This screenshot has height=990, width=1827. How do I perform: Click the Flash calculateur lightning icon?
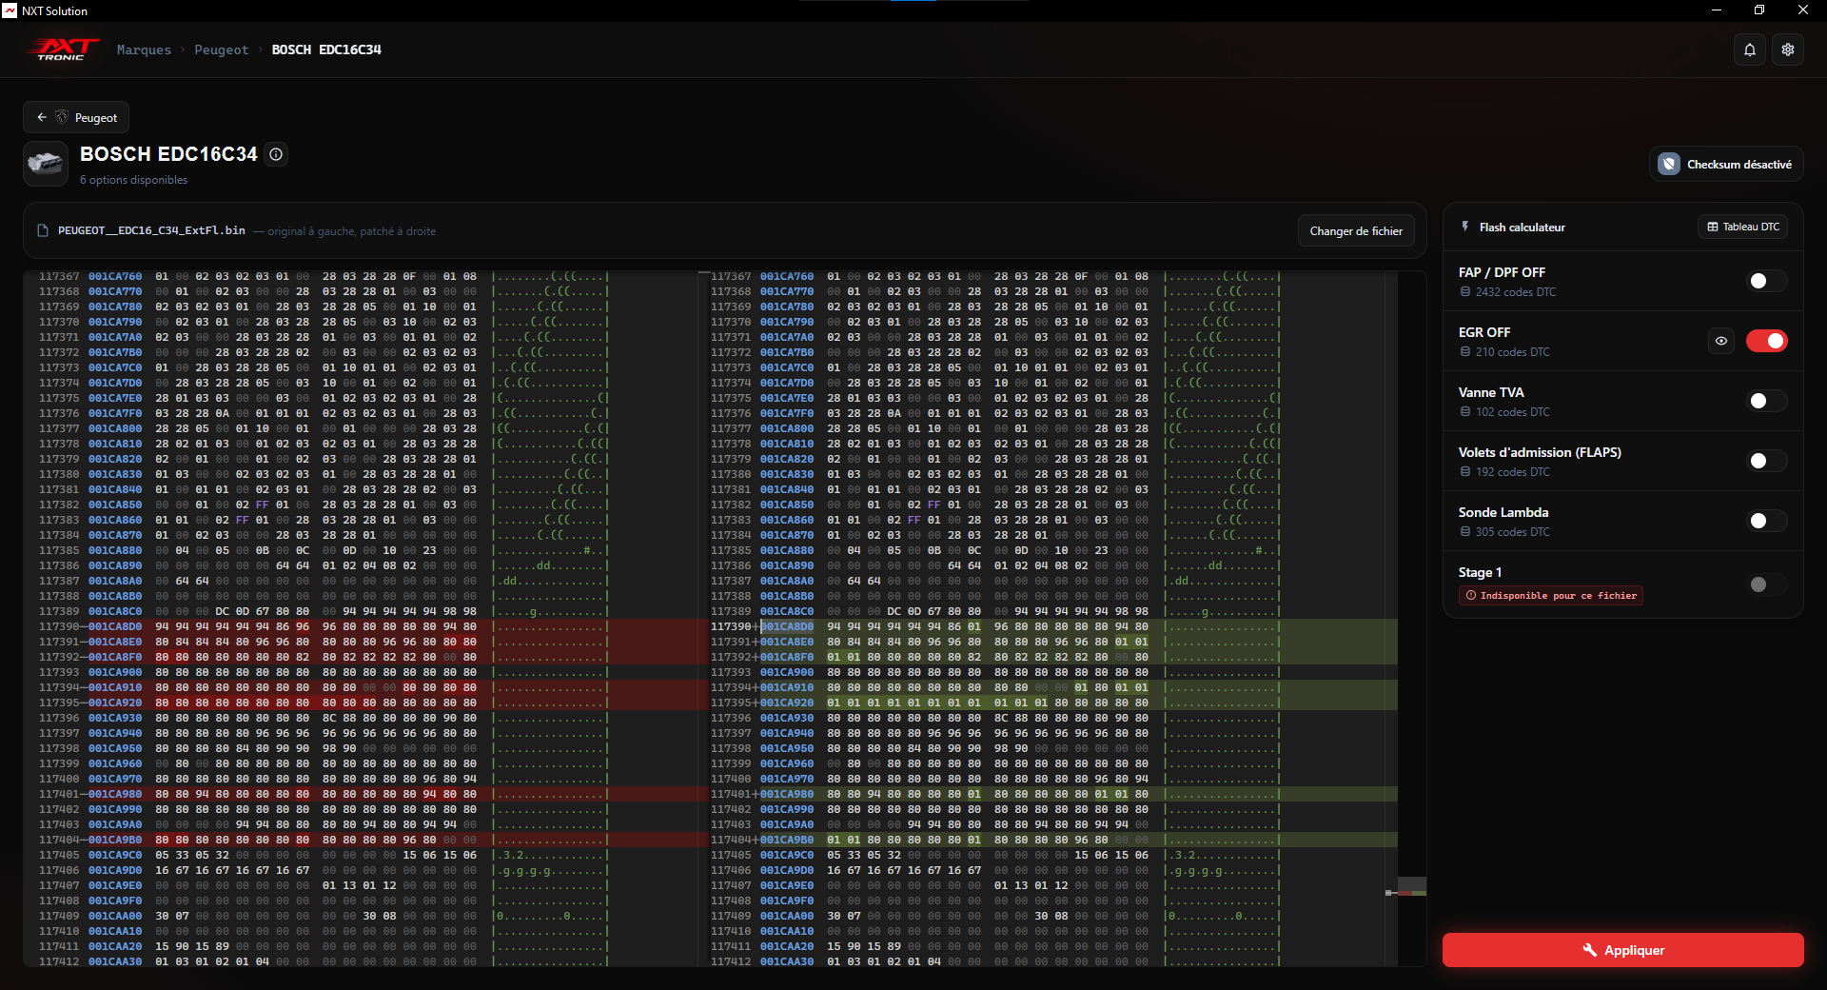pyautogui.click(x=1465, y=227)
